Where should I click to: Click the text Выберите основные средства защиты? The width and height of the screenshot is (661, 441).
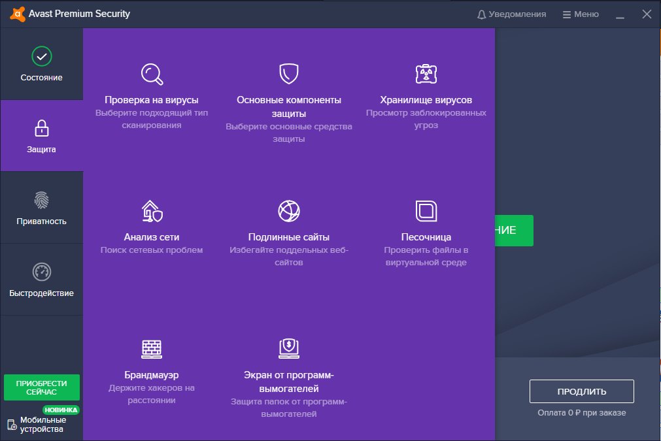point(289,133)
